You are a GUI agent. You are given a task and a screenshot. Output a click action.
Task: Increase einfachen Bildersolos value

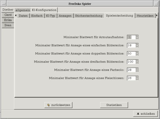click(137, 44)
